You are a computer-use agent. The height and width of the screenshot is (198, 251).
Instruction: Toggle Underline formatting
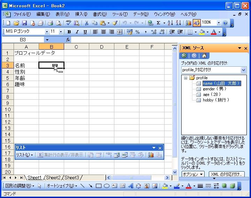tap(85, 32)
